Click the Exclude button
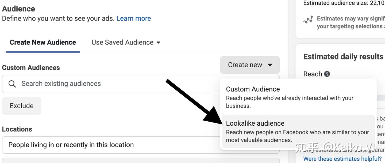The width and height of the screenshot is (385, 163). 22,106
